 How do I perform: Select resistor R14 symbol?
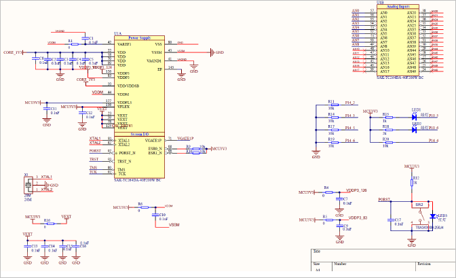click(x=335, y=118)
